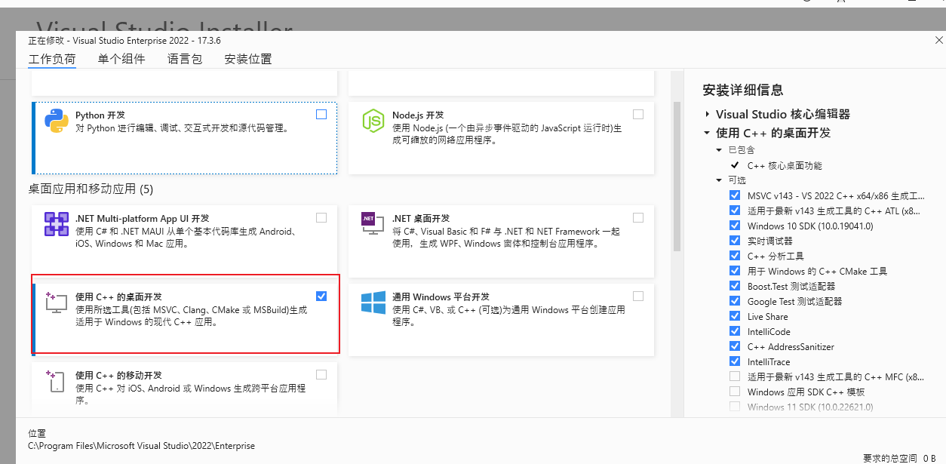
Task: Click the 位置 label
Action: (x=37, y=433)
